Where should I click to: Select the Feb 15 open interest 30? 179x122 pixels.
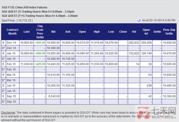[150, 64]
